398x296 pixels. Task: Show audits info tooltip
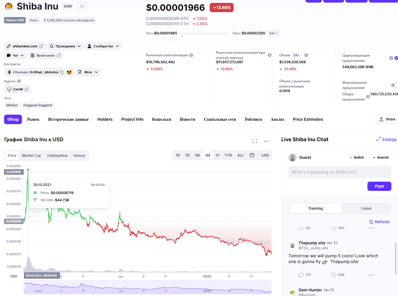coord(19,81)
